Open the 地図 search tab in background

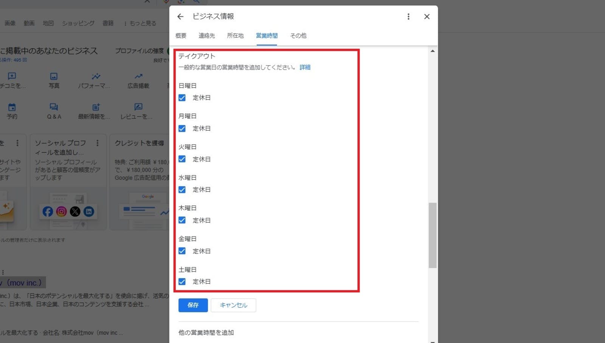(x=48, y=23)
